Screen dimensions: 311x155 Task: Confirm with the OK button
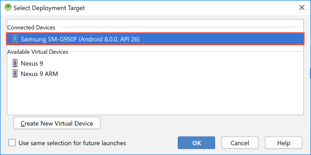click(196, 143)
